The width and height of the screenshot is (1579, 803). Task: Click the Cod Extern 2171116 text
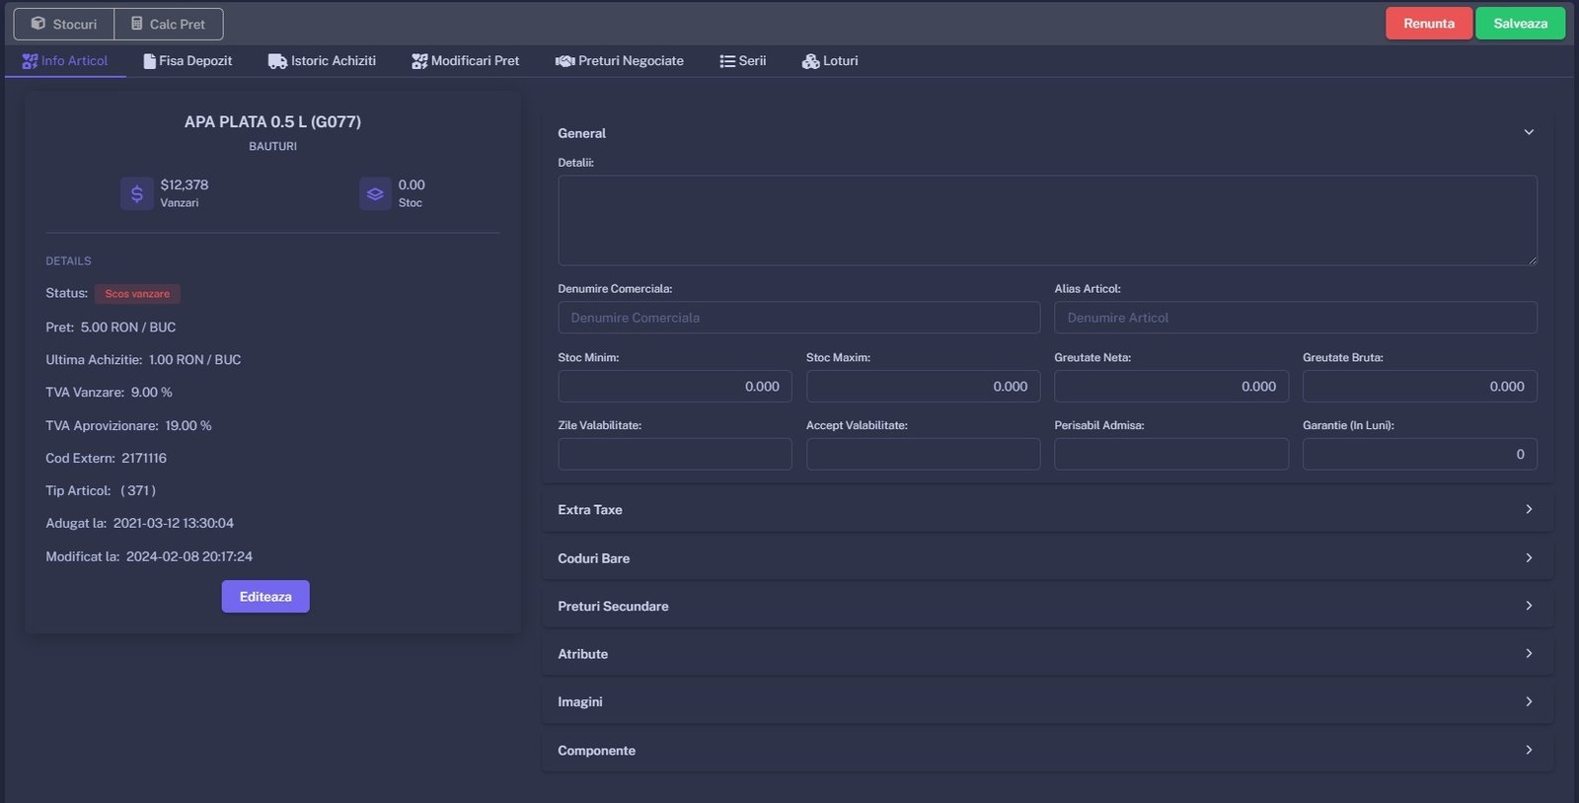click(106, 458)
